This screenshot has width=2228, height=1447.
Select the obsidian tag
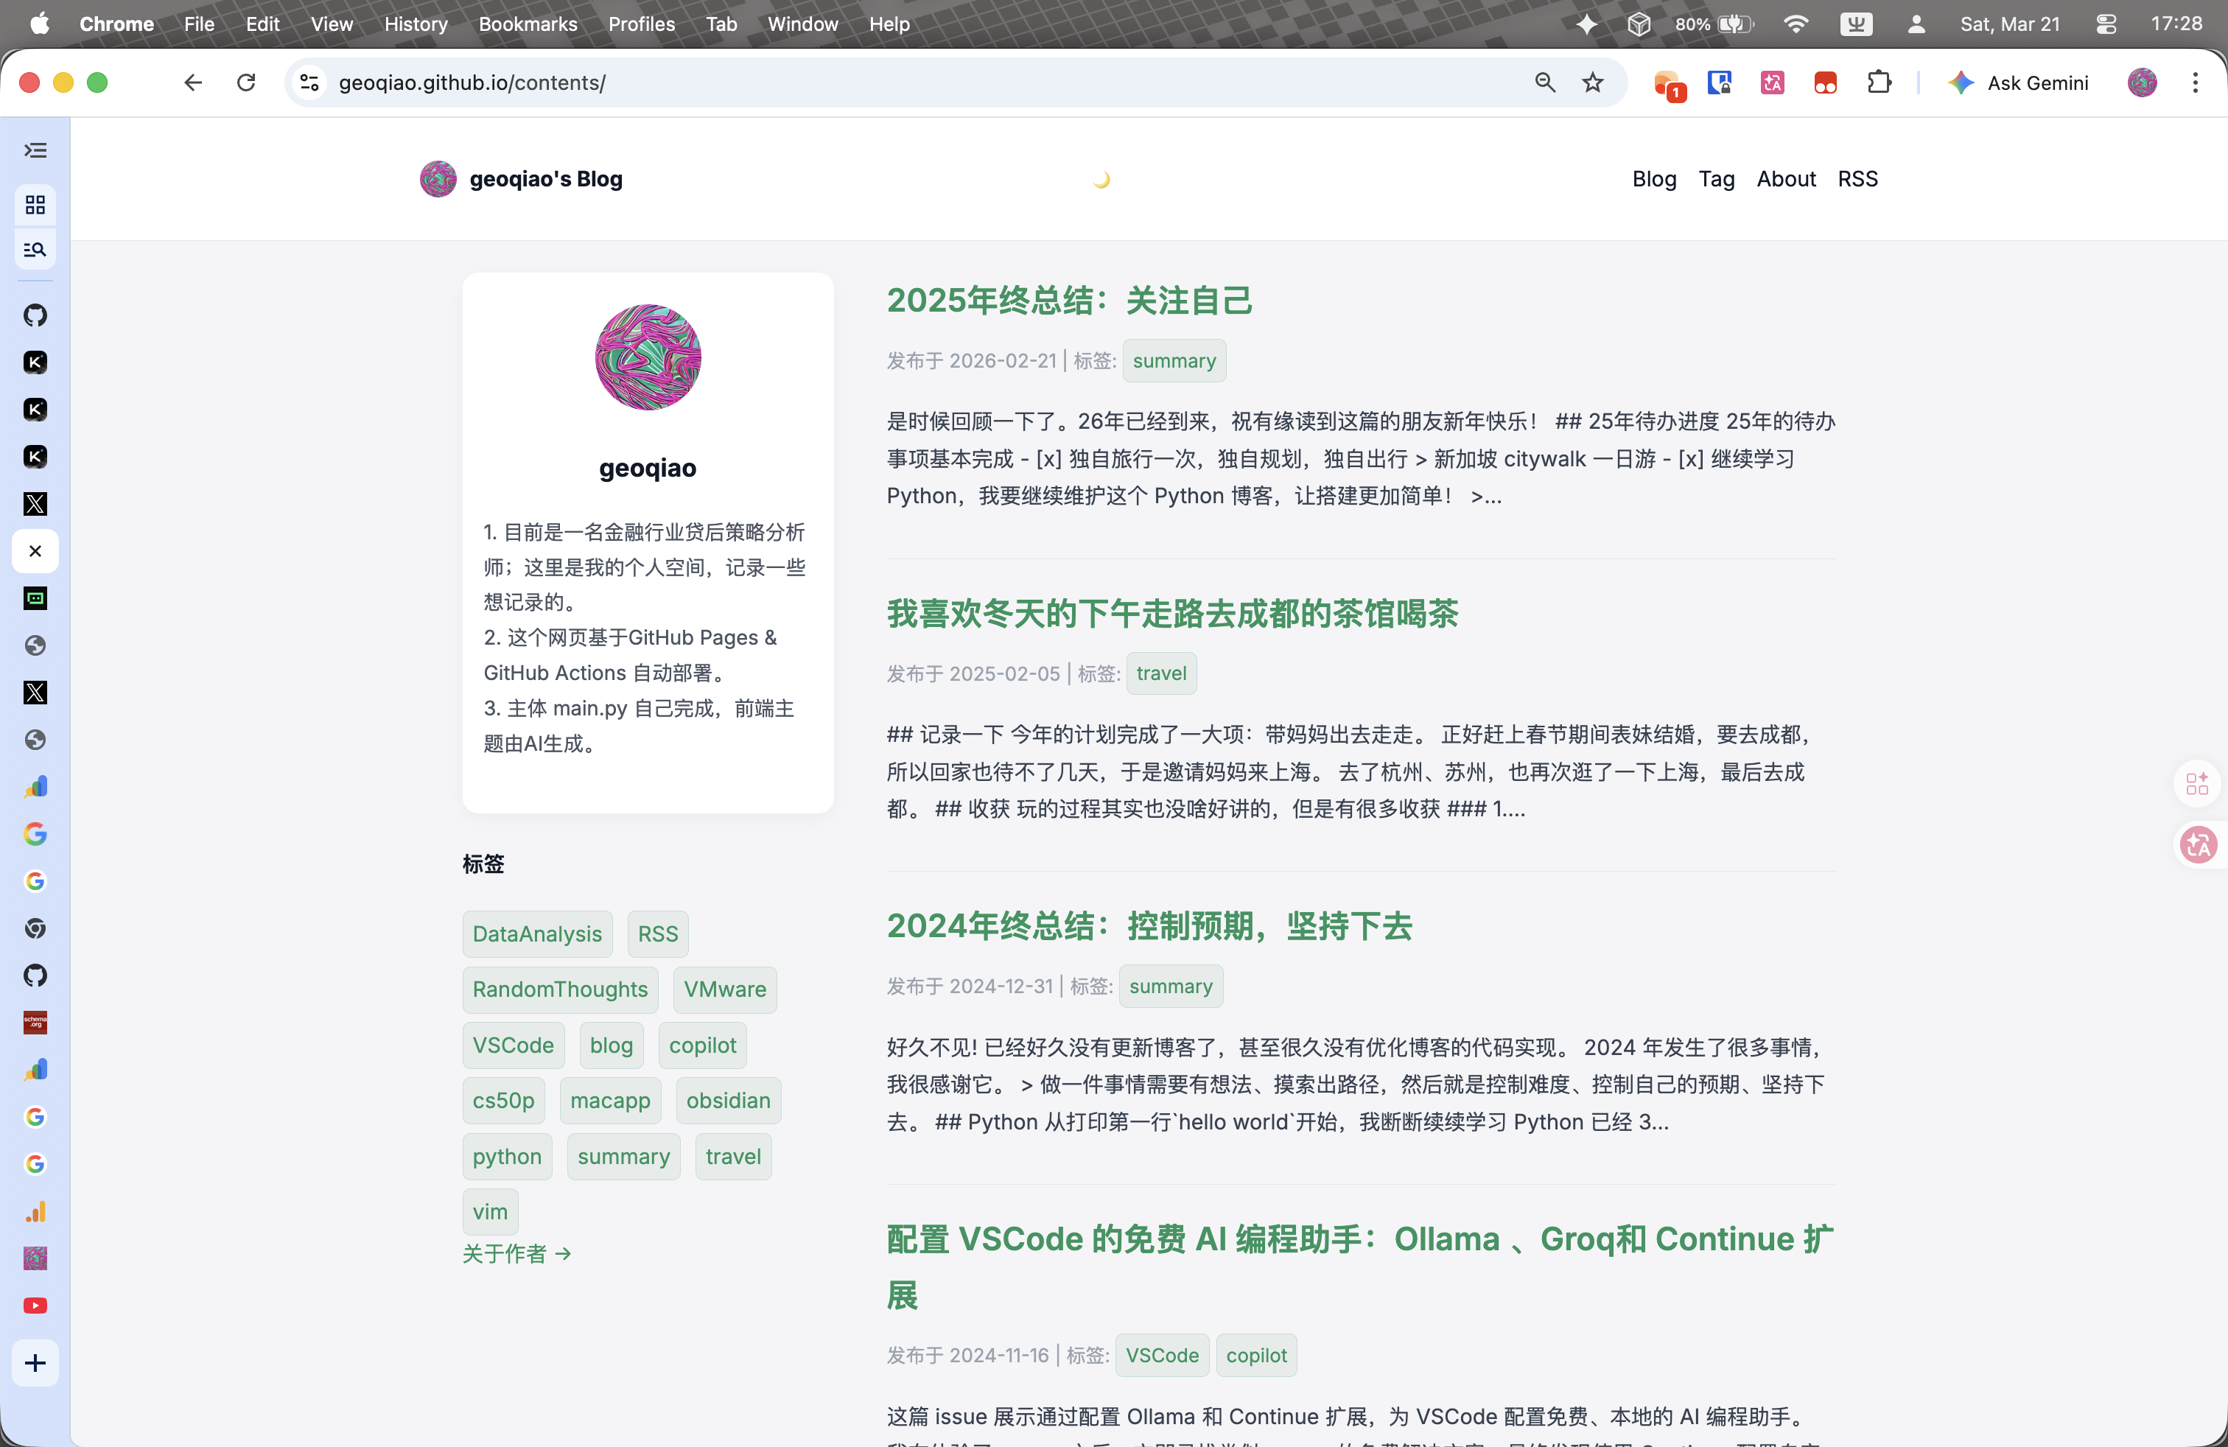tap(729, 1101)
